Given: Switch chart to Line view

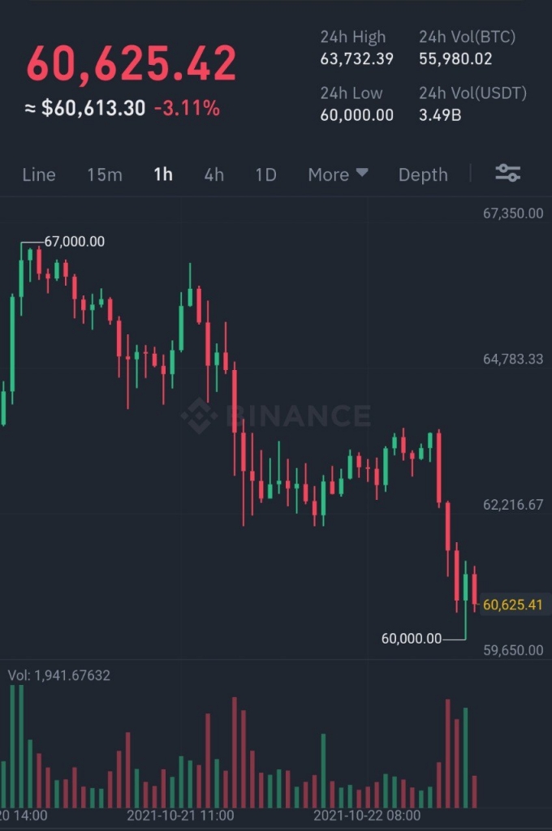Looking at the screenshot, I should tap(39, 174).
